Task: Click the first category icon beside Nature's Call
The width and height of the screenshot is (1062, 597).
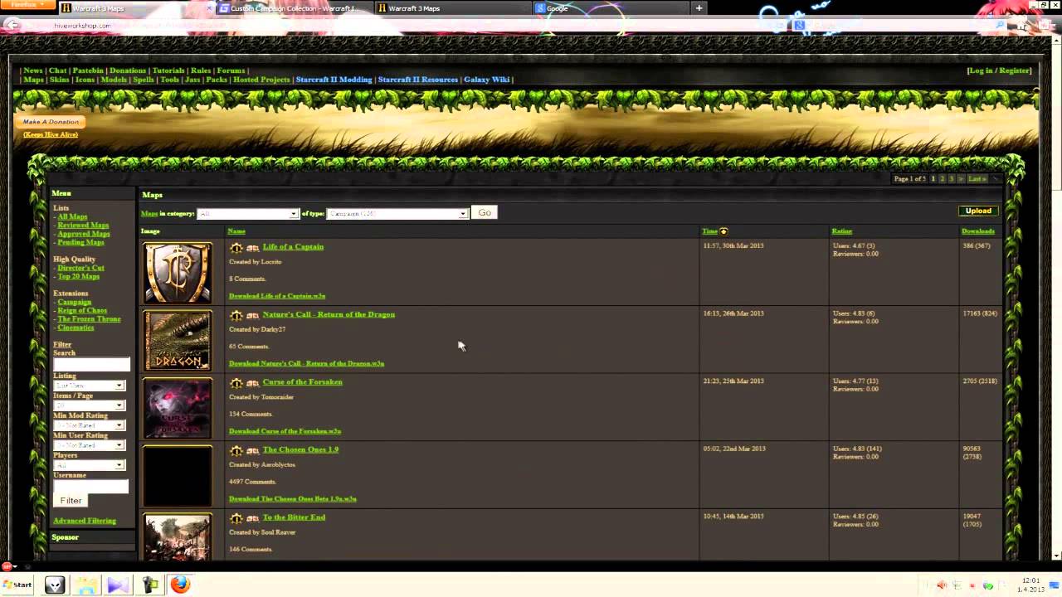Action: [x=236, y=315]
